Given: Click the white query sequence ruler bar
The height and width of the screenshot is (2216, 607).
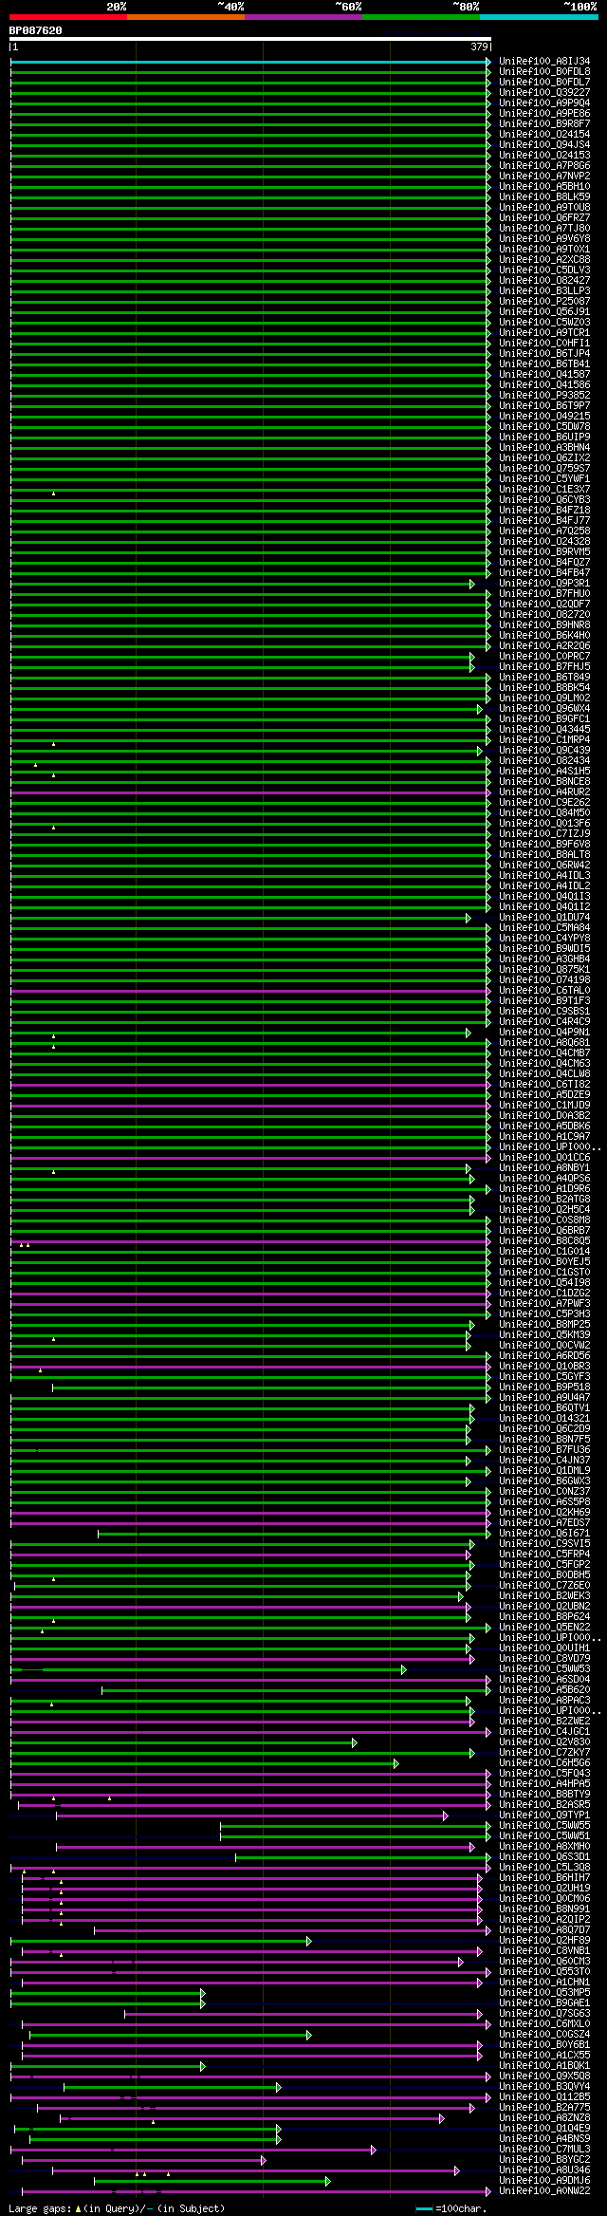Looking at the screenshot, I should coord(250,39).
